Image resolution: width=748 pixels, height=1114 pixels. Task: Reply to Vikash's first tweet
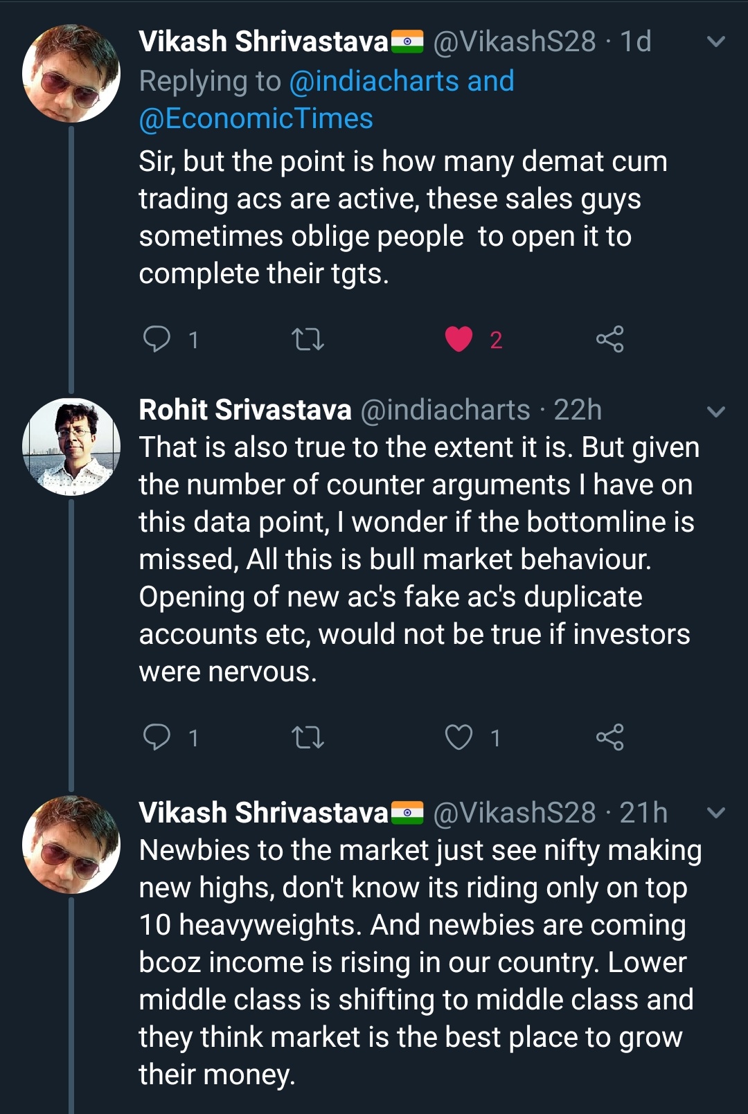(x=157, y=339)
